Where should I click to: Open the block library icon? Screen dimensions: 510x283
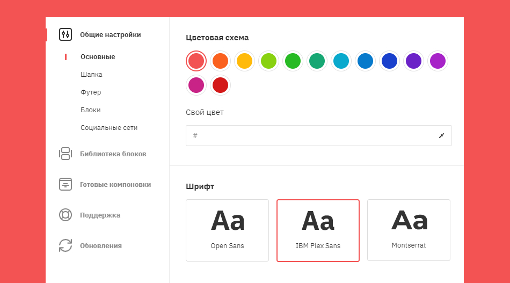[65, 154]
